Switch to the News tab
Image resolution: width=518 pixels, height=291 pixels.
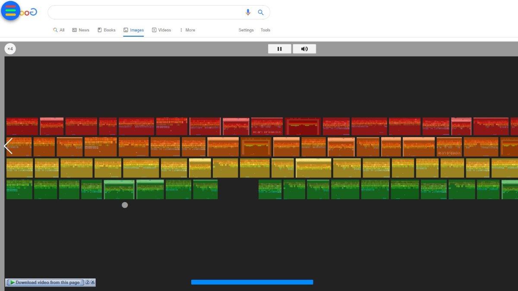[81, 30]
